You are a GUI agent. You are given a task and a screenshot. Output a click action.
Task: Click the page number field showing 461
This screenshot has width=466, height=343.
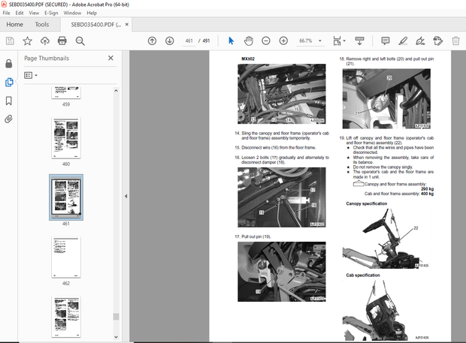189,41
